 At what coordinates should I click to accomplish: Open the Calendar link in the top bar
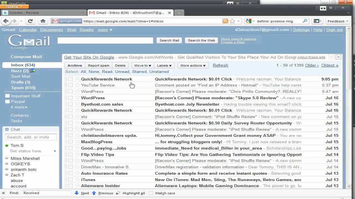click(x=28, y=30)
